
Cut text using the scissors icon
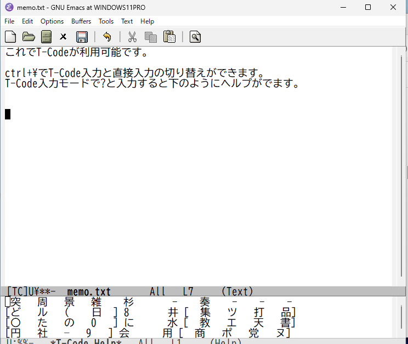click(132, 37)
